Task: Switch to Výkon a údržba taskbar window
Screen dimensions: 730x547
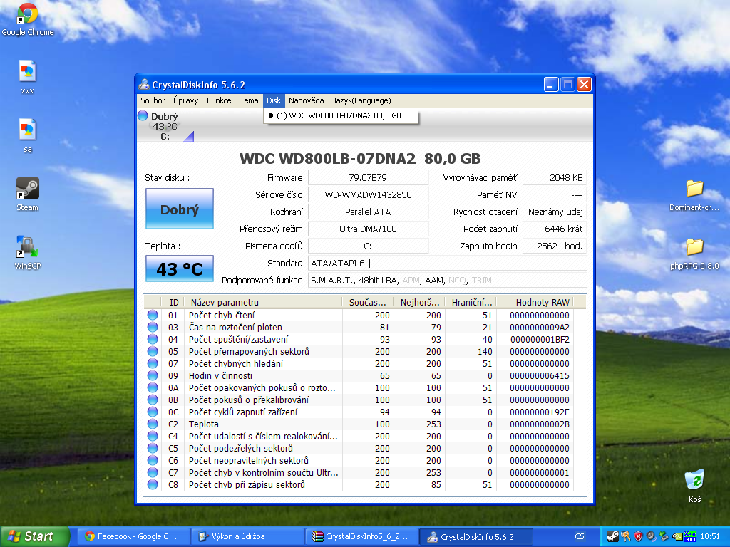Action: 247,536
